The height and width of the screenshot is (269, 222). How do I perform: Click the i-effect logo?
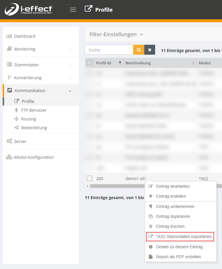[x=28, y=10]
